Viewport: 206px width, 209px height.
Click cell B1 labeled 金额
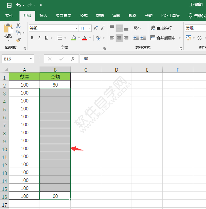click(x=55, y=77)
